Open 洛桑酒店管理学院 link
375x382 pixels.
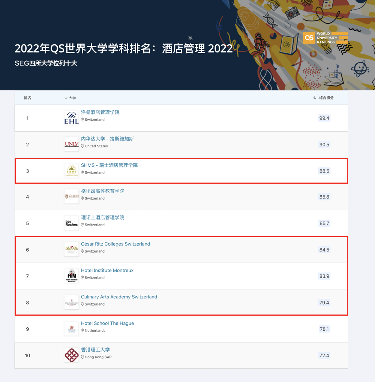point(100,112)
